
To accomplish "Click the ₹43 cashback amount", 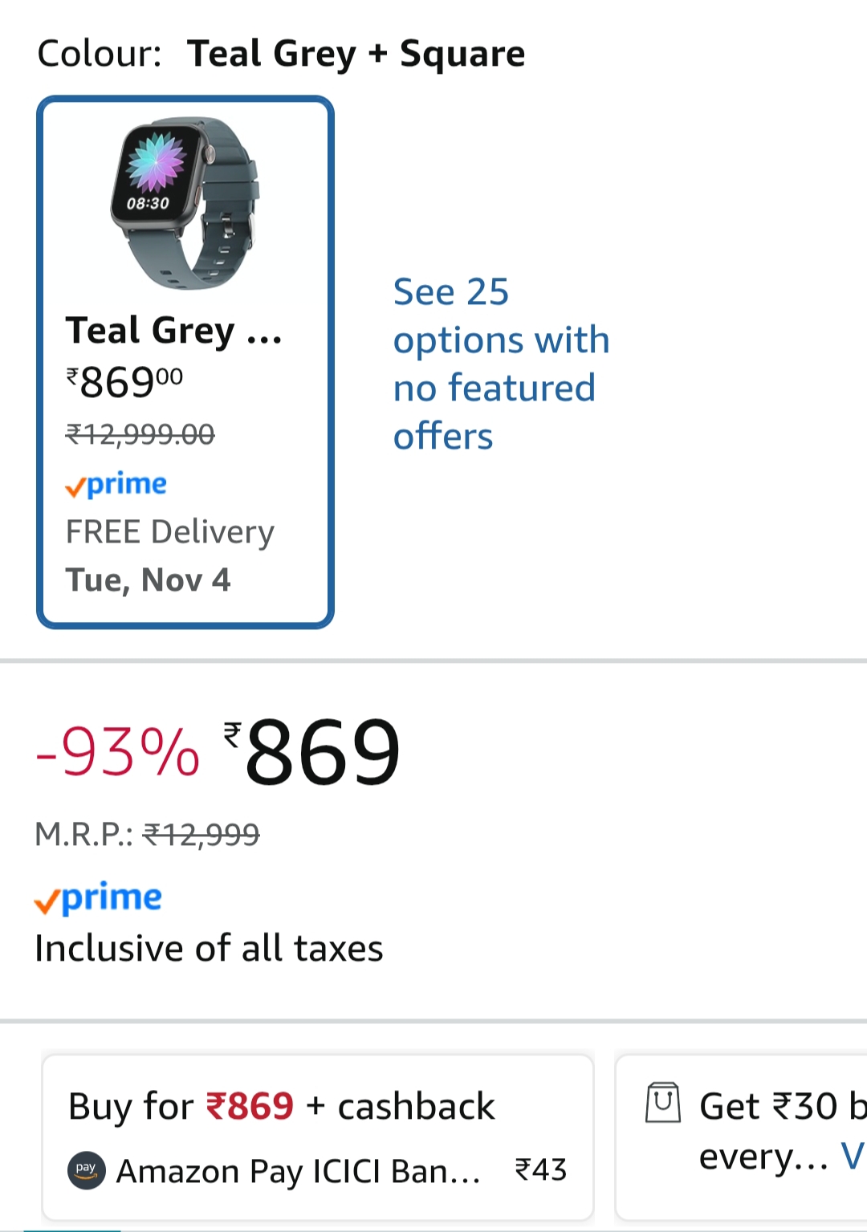I will click(540, 1170).
